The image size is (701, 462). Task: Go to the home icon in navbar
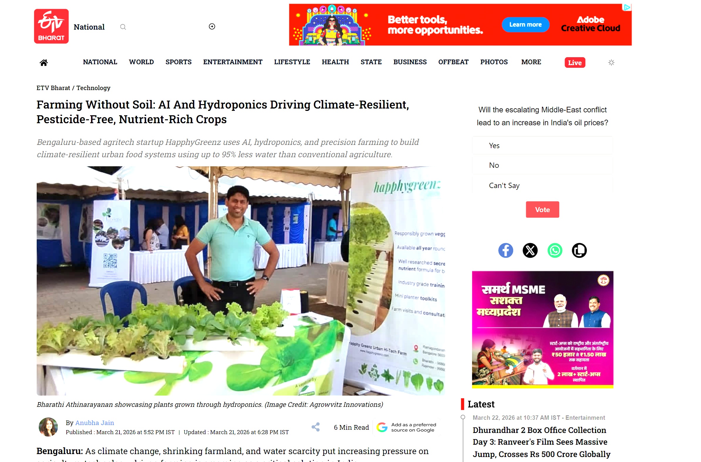[x=44, y=62]
